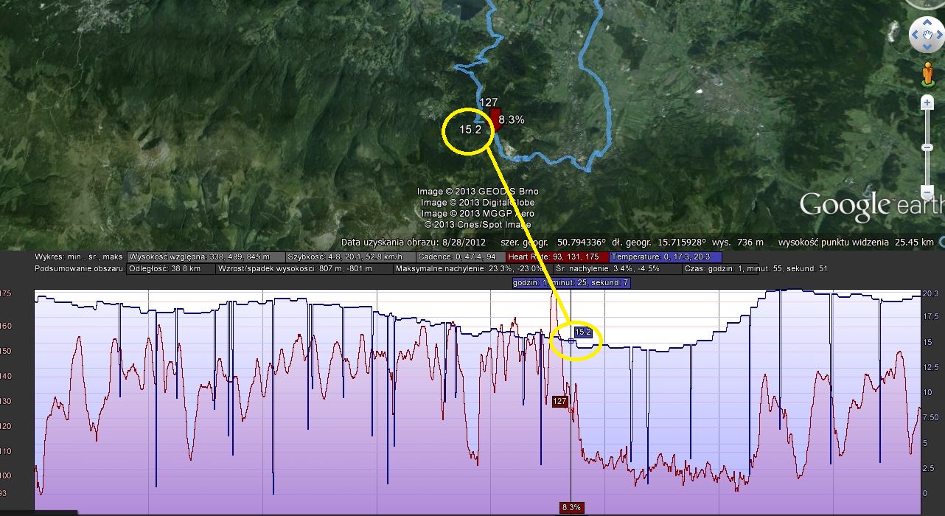Click the pan up arrow on navigation control
The height and width of the screenshot is (516, 945).
(926, 20)
